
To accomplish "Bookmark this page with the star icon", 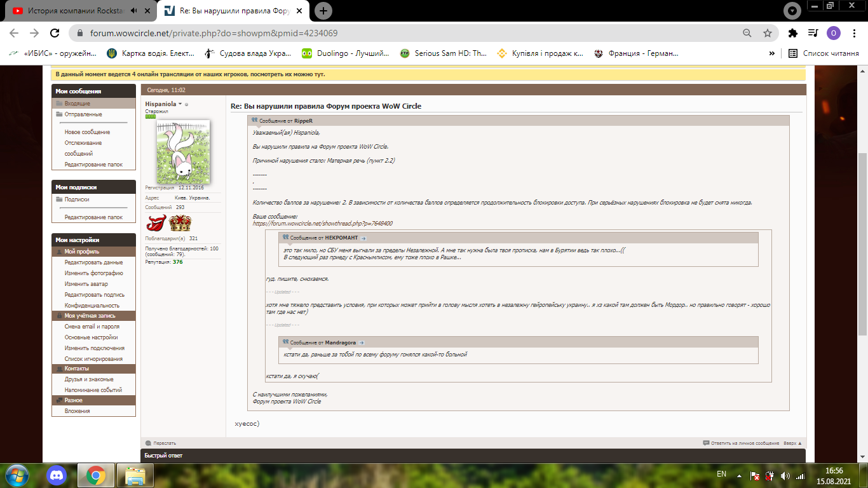I will click(768, 33).
